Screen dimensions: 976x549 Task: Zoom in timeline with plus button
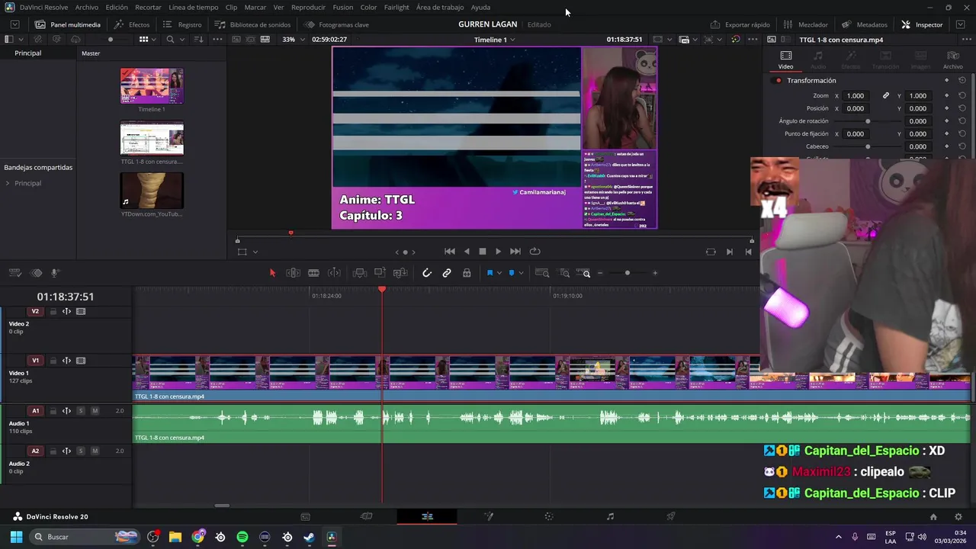(654, 273)
